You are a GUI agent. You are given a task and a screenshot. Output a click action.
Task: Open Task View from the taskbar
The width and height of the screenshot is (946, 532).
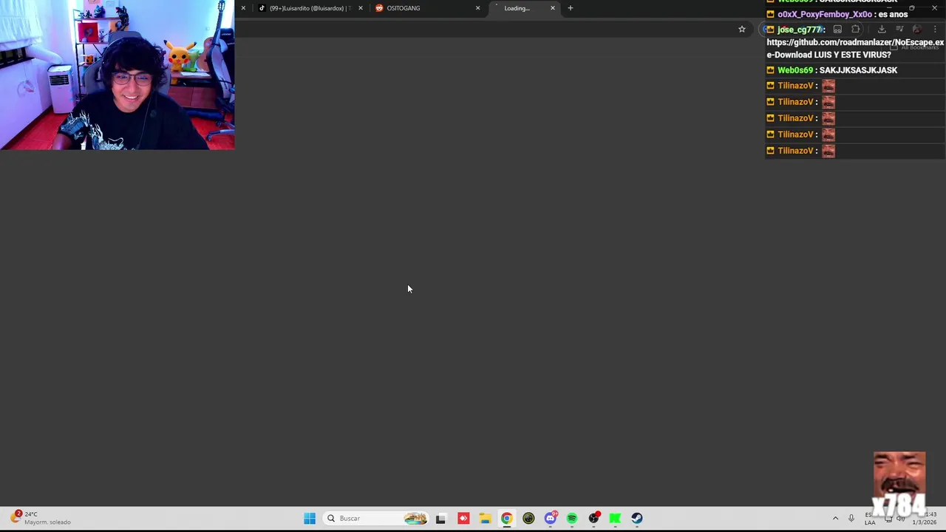(440, 518)
